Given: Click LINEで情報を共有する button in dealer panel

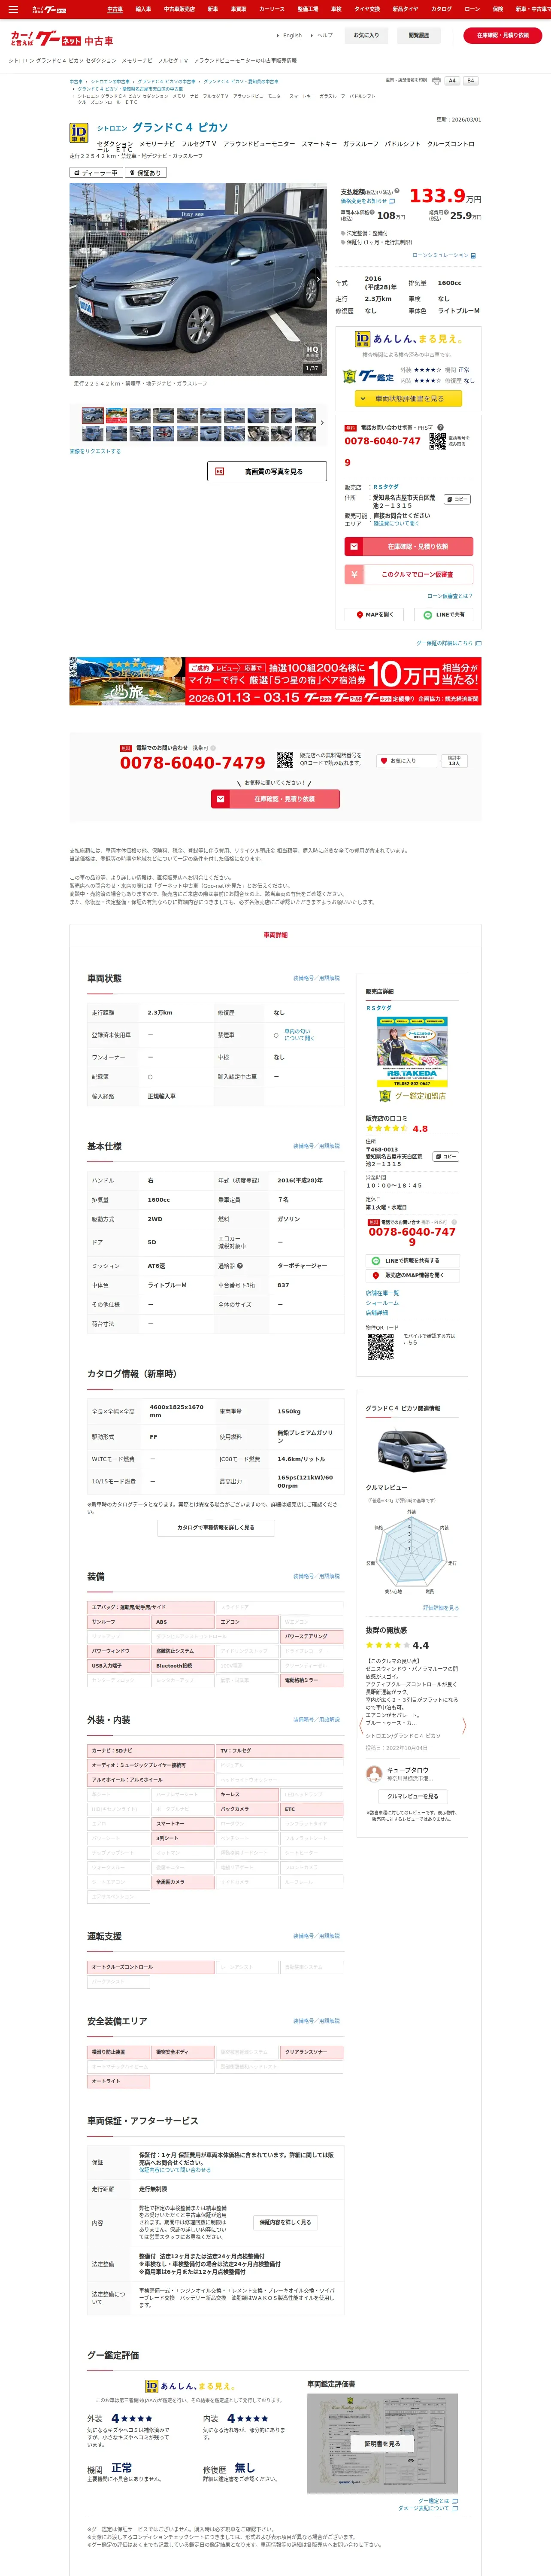Looking at the screenshot, I should click(x=412, y=1261).
